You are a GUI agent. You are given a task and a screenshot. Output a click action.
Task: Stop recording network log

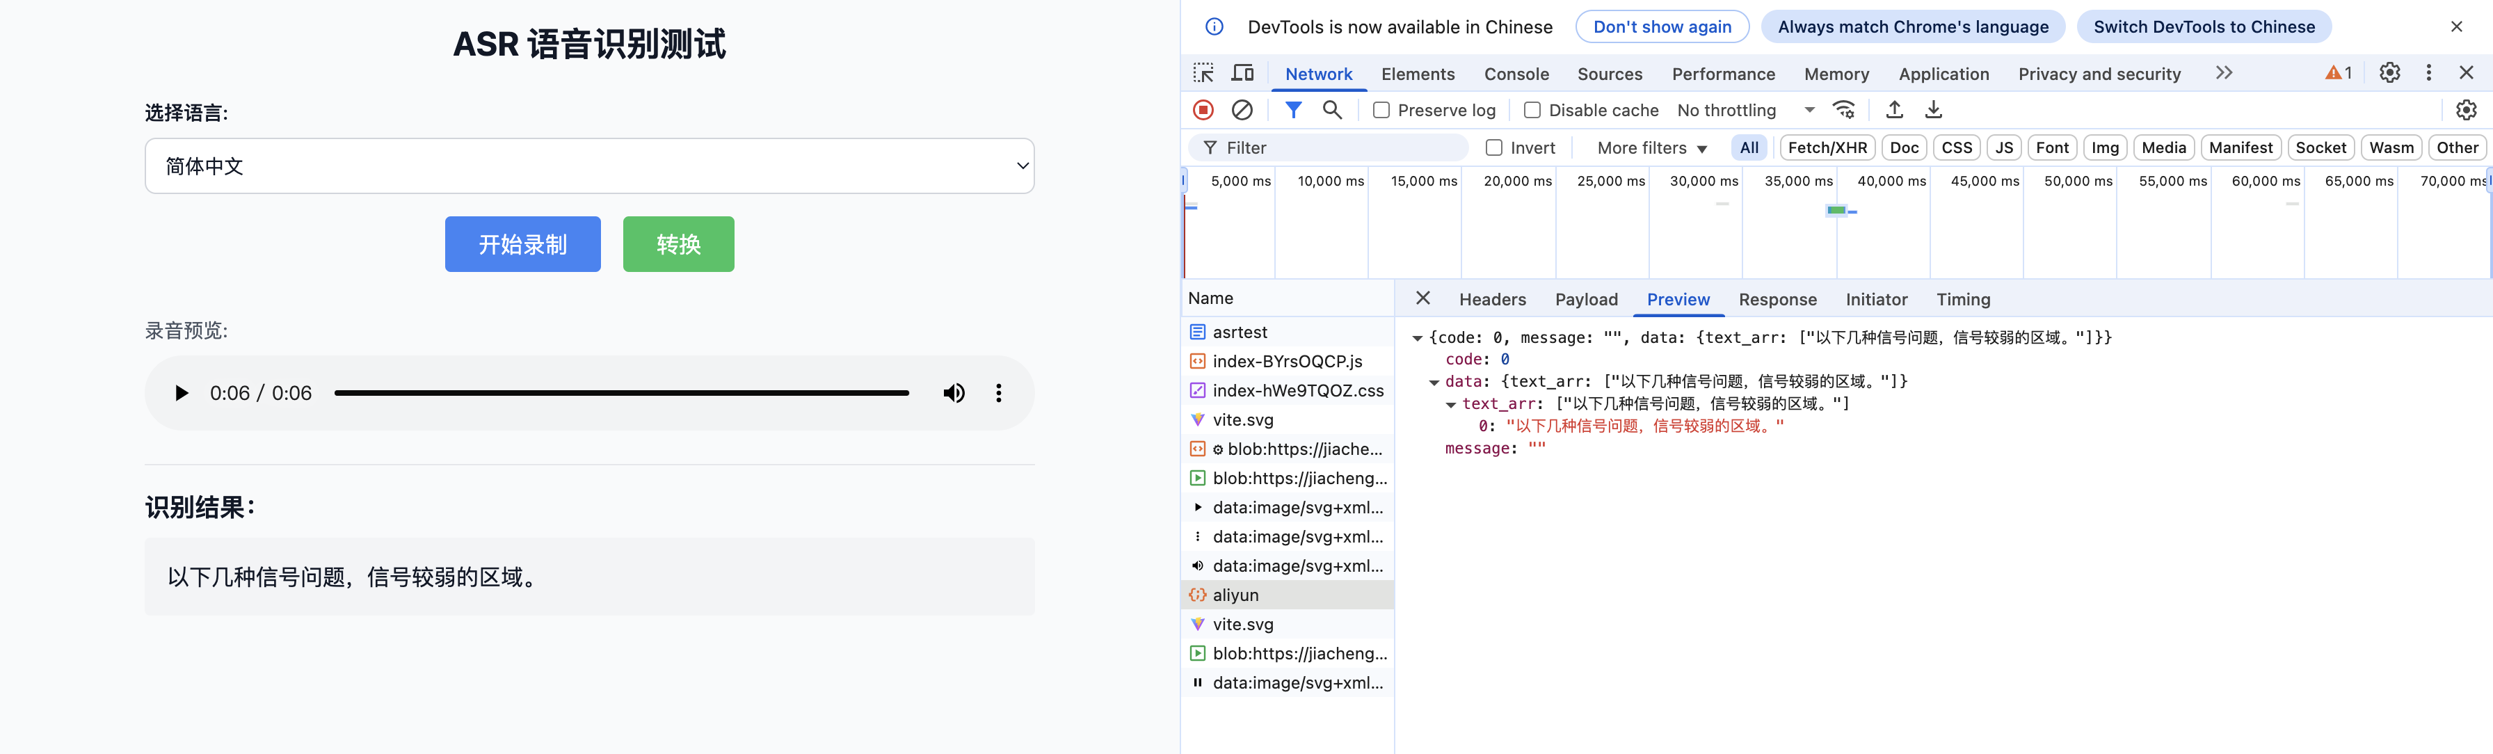click(1203, 111)
